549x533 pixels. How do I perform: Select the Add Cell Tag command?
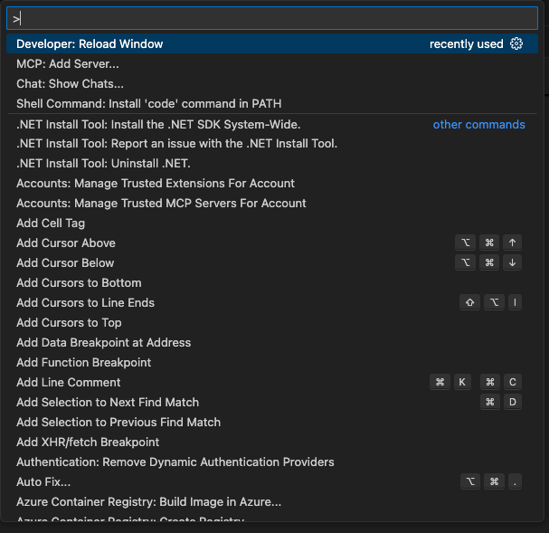click(x=272, y=224)
